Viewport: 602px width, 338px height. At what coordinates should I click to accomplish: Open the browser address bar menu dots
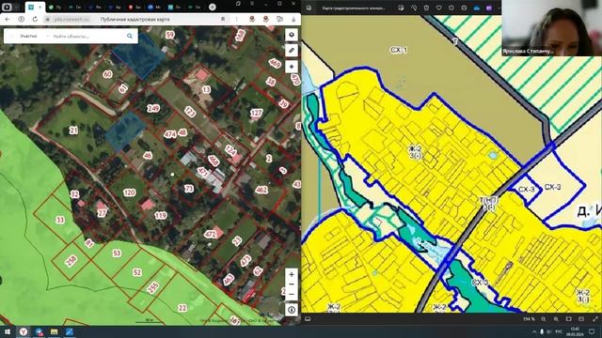tap(236, 19)
